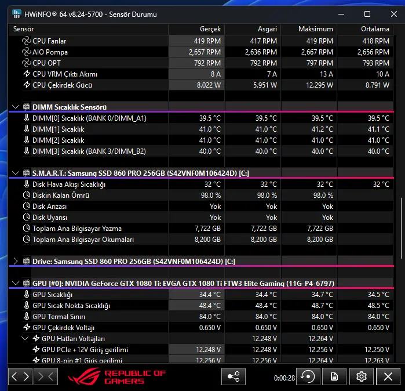This screenshot has height=391, width=405.
Task: Select the CPU Fanlar row label
Action: coord(49,41)
